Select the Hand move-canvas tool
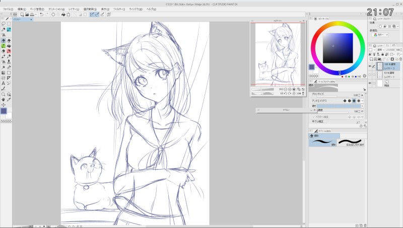Image resolution: width=403 pixels, height=228 pixels. [4, 100]
